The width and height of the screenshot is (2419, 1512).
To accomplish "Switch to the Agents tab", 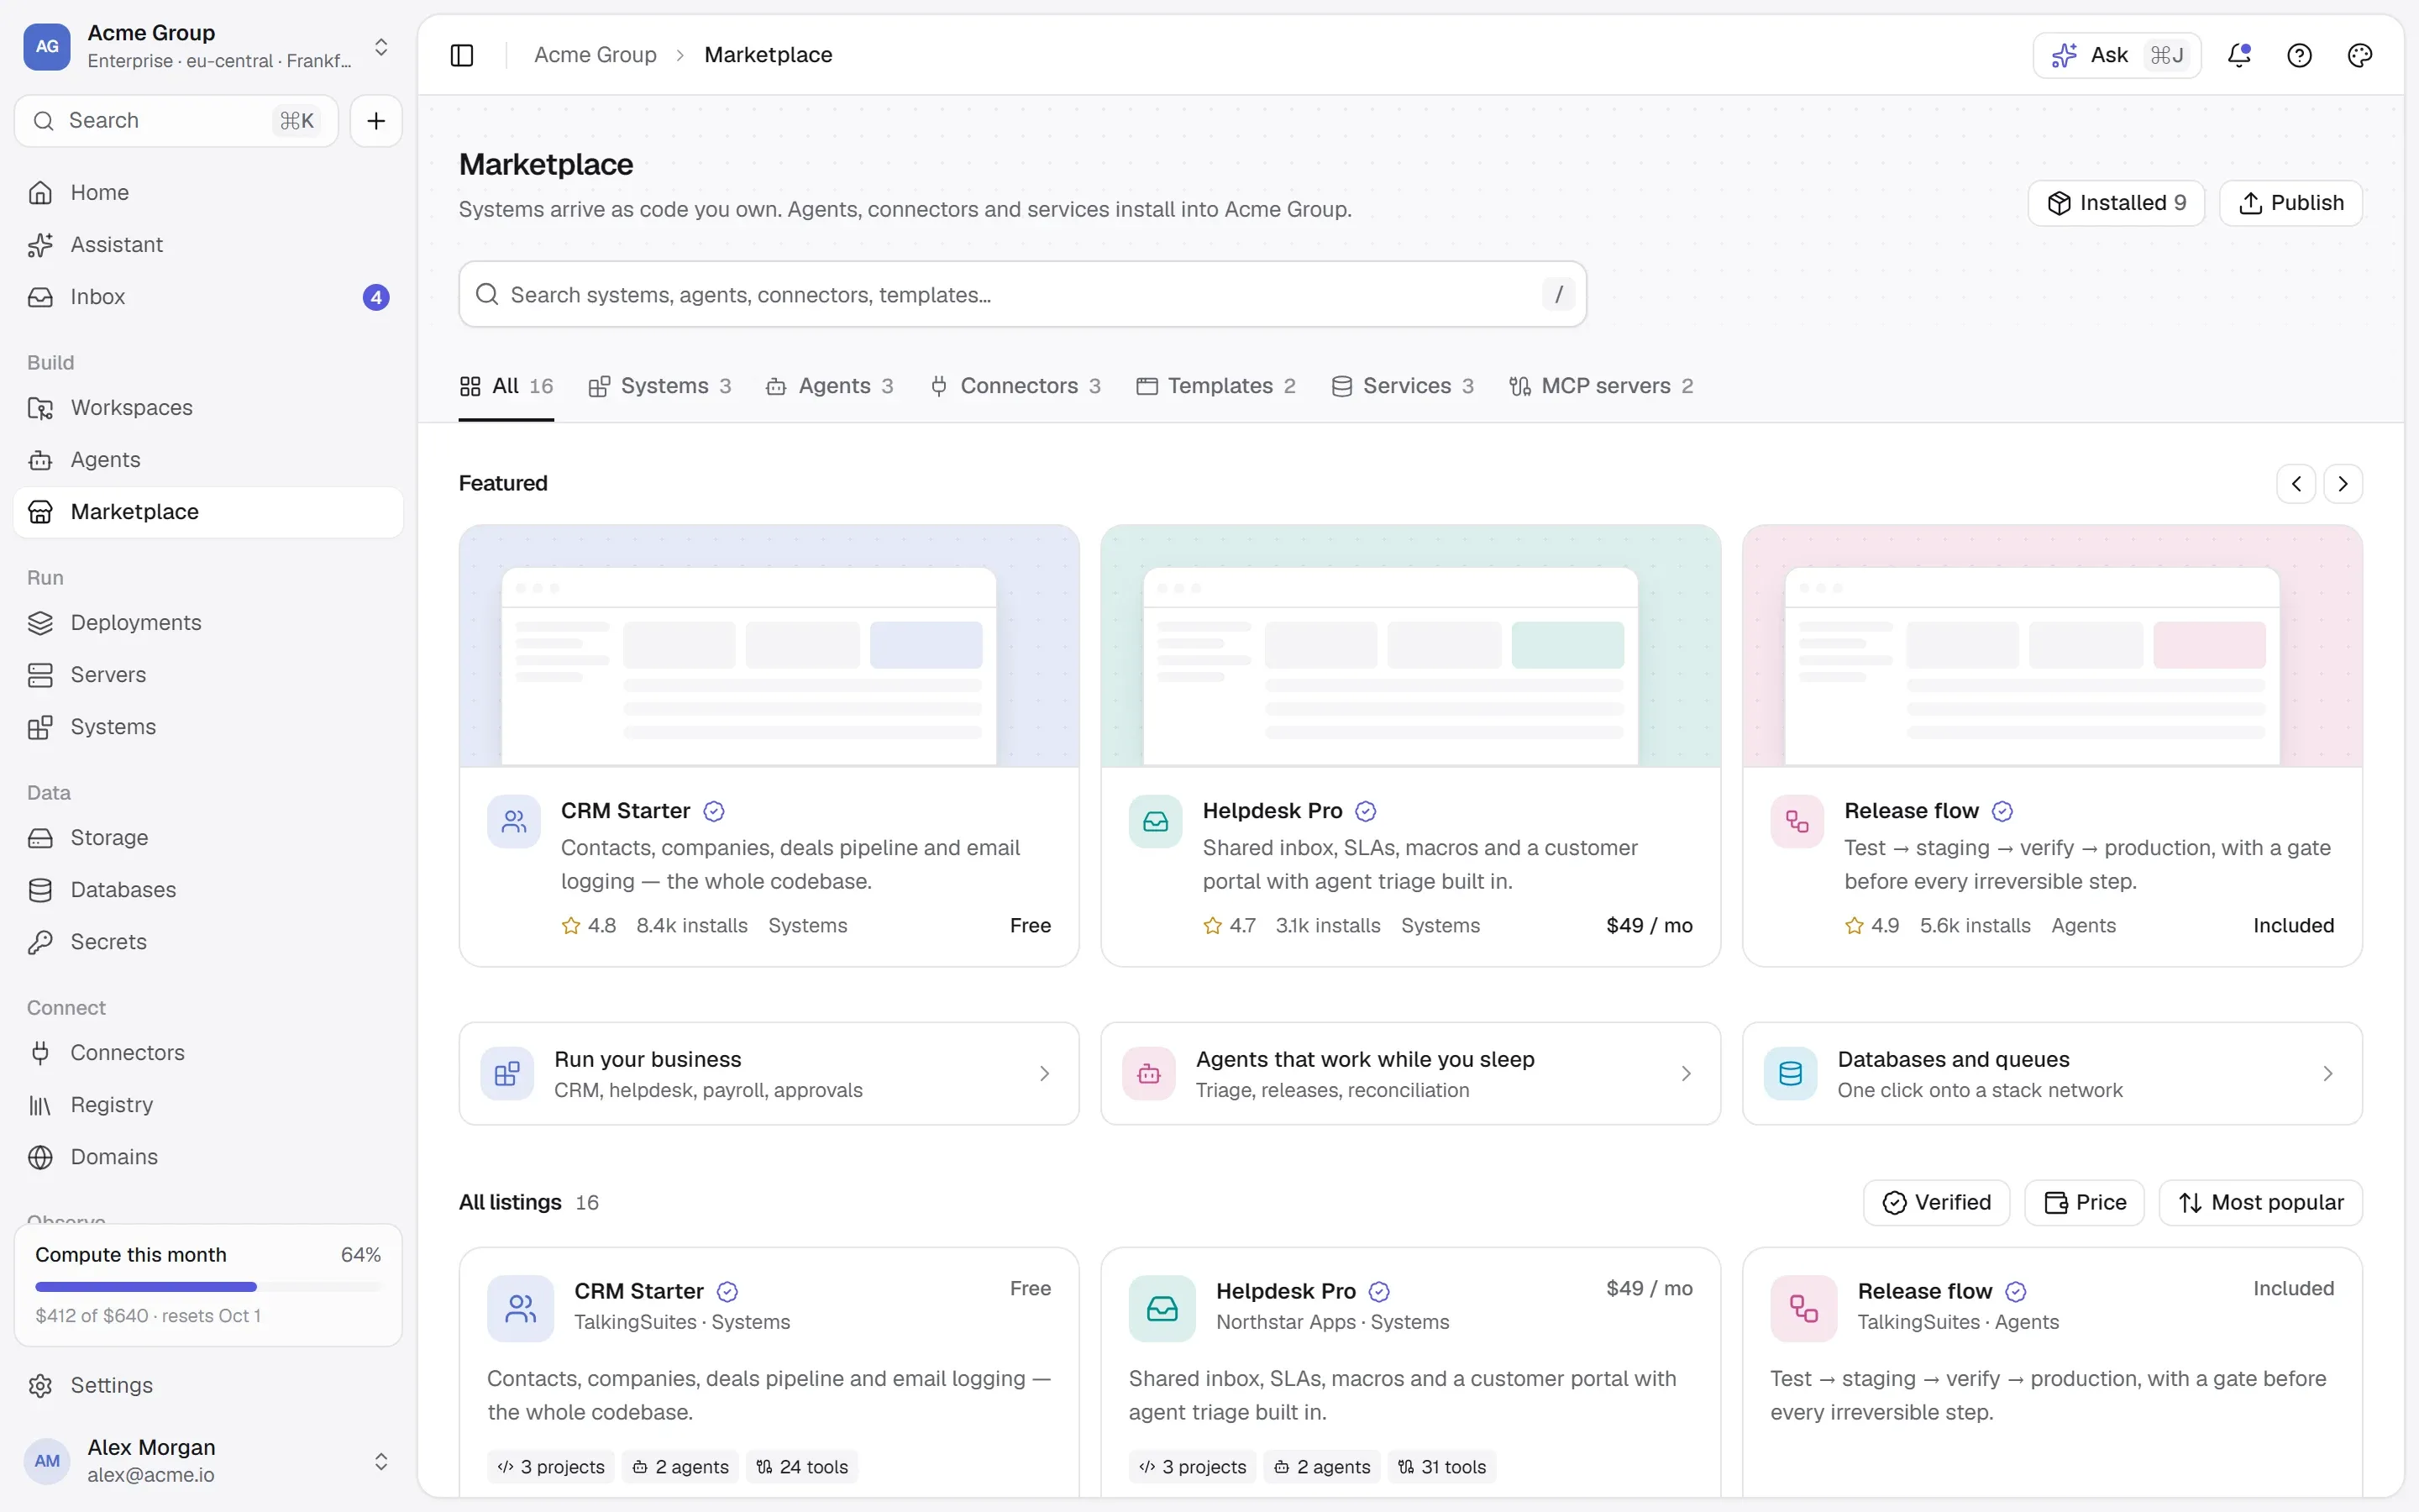I will click(x=830, y=386).
